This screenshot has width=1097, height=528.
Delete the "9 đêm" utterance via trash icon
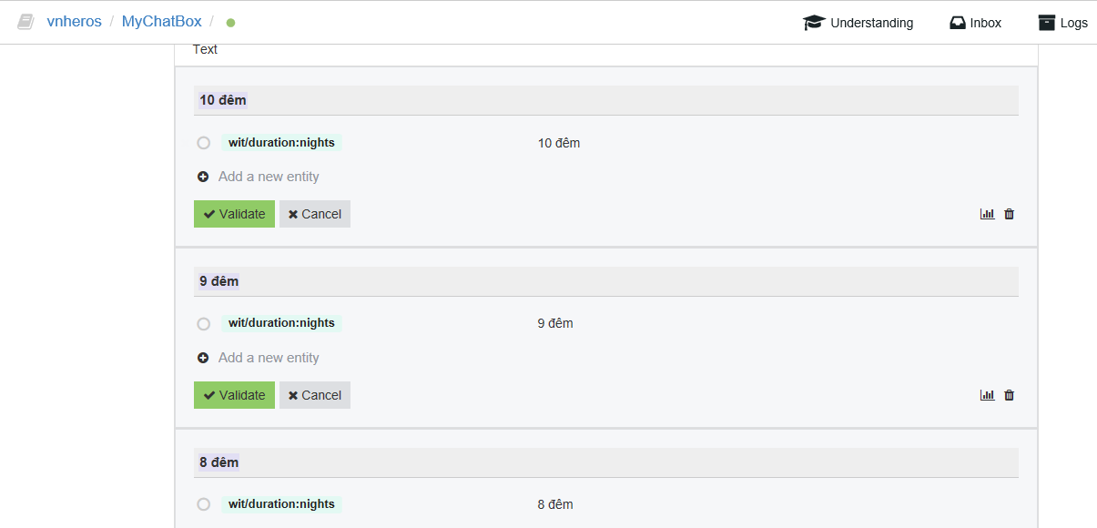1009,394
